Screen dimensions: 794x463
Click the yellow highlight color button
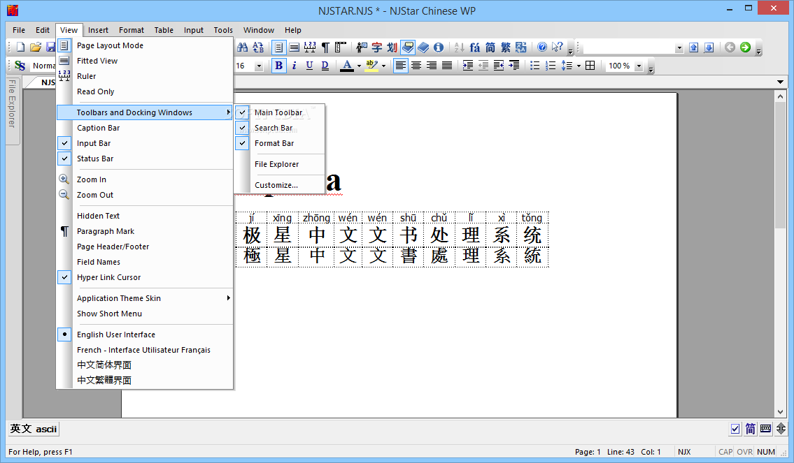pyautogui.click(x=371, y=66)
